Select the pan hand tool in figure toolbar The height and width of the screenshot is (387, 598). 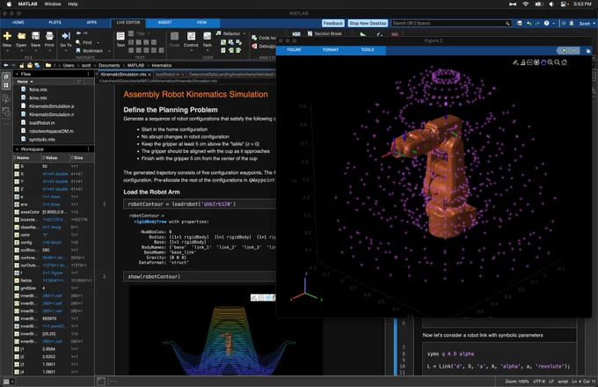click(x=543, y=62)
